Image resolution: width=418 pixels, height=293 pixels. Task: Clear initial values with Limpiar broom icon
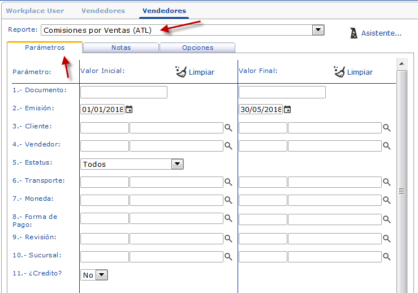[181, 72]
